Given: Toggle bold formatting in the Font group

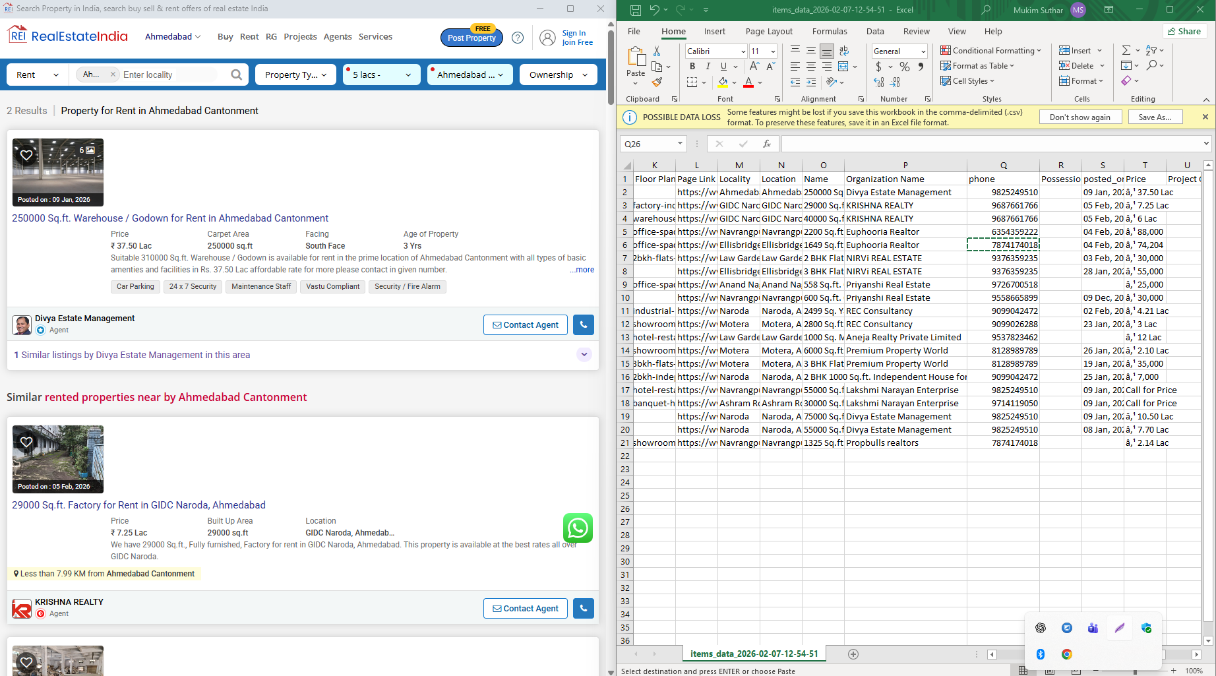Looking at the screenshot, I should (692, 66).
